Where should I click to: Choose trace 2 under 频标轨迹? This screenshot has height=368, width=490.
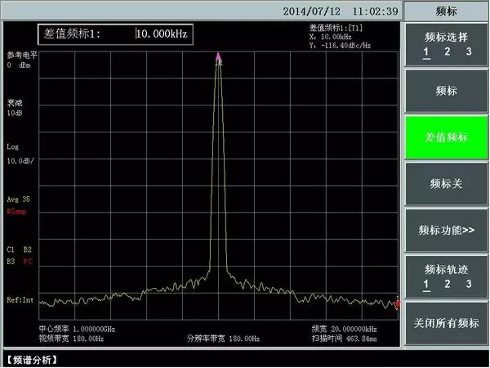tap(448, 284)
